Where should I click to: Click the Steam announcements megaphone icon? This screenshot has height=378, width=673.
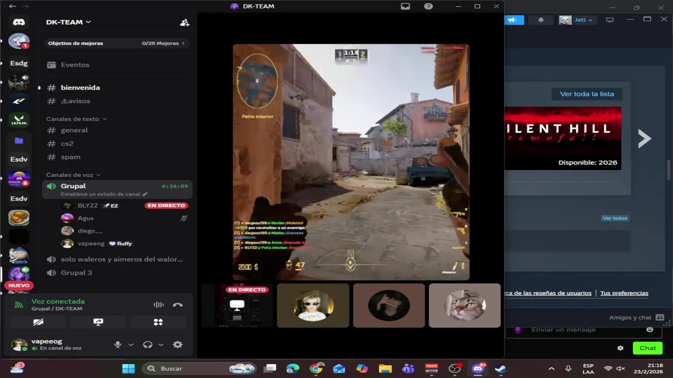pos(514,20)
